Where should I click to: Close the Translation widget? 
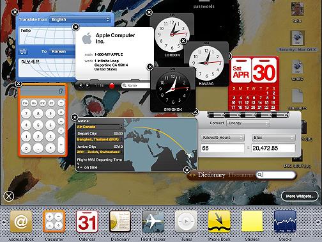[x=15, y=12]
